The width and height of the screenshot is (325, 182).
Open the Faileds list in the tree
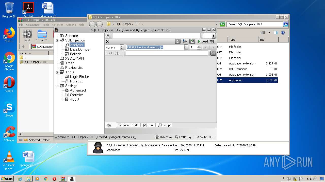(x=75, y=54)
